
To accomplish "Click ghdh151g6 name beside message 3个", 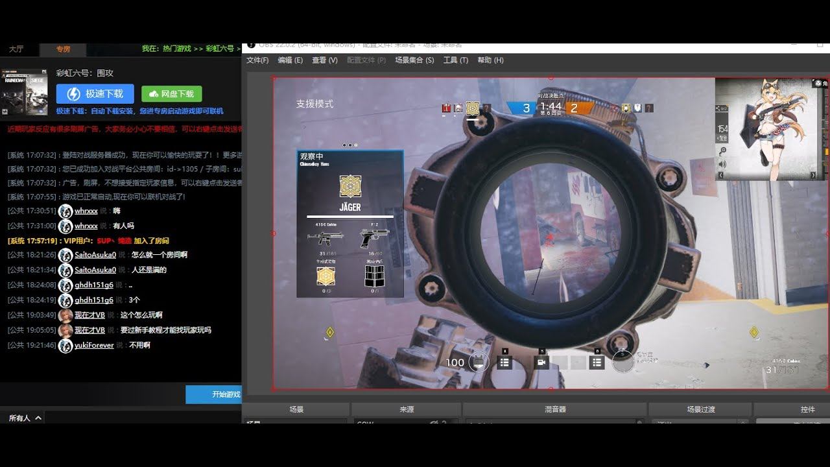I will [x=94, y=300].
